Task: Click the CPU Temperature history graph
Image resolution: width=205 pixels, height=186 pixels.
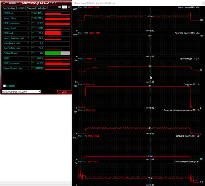Action: pos(58,63)
